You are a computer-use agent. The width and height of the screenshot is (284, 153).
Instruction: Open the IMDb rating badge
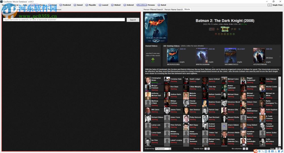pyautogui.click(x=225, y=29)
